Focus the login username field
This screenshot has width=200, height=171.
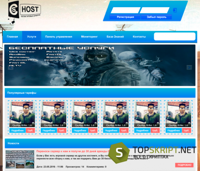click(125, 10)
